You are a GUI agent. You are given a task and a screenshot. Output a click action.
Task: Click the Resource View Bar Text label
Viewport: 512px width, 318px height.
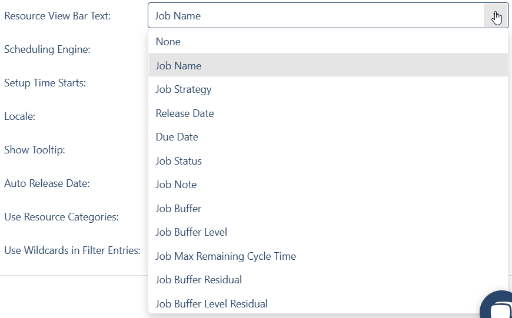tap(58, 16)
